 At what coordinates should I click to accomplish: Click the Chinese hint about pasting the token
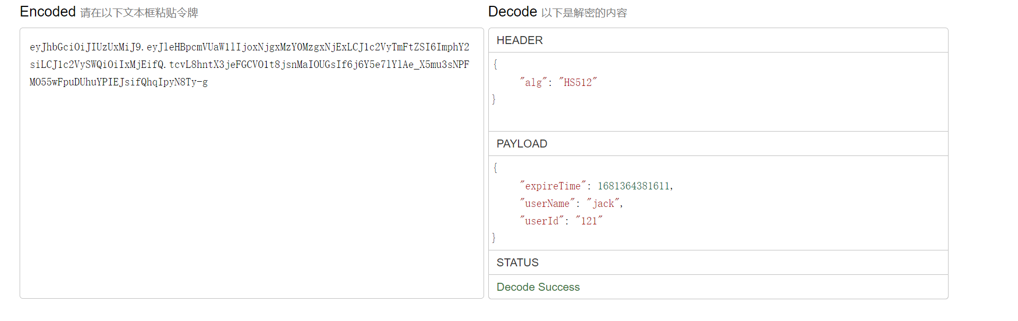139,13
